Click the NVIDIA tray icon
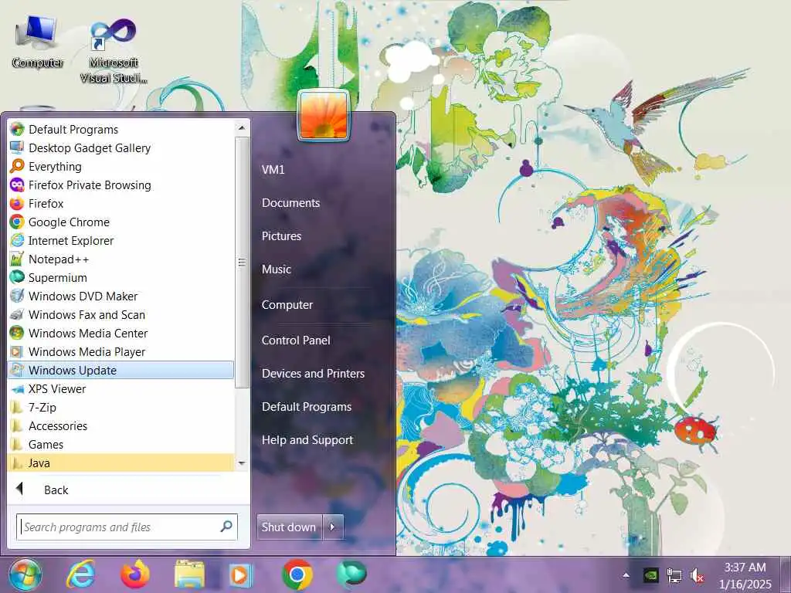 pyautogui.click(x=650, y=575)
